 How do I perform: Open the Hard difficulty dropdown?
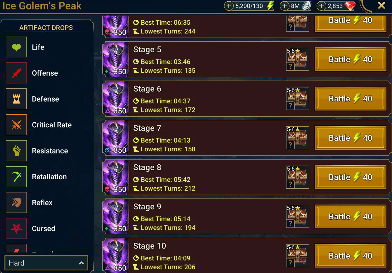coord(46,263)
